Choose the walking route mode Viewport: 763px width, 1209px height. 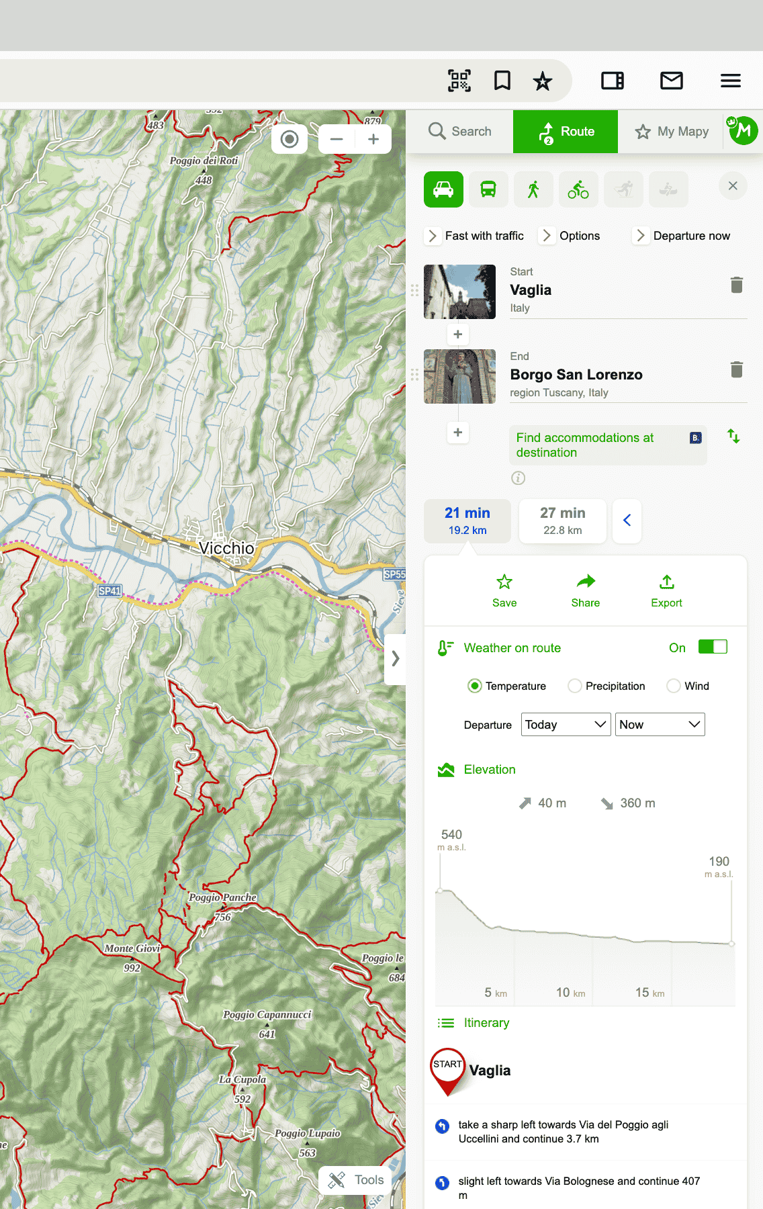click(x=533, y=189)
